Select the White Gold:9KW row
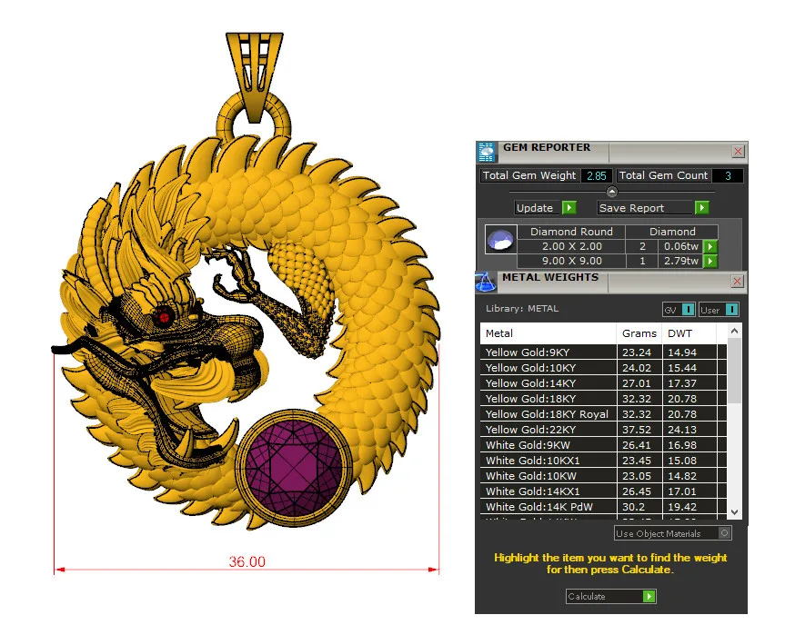Viewport: 795px width, 625px height. click(603, 445)
